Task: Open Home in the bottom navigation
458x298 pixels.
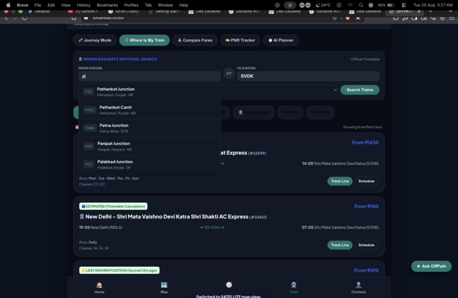Action: 99,288
